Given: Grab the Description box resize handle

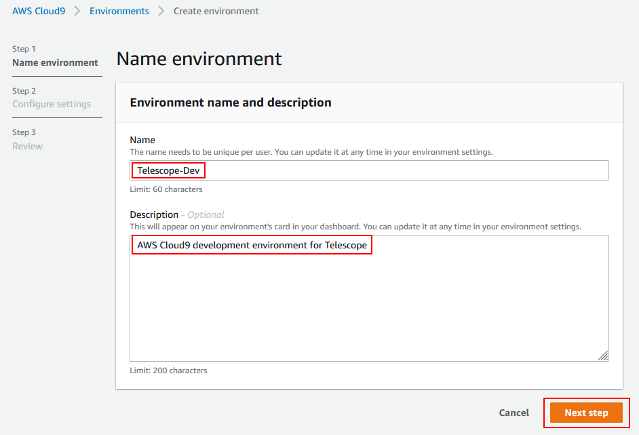Looking at the screenshot, I should click(x=603, y=356).
